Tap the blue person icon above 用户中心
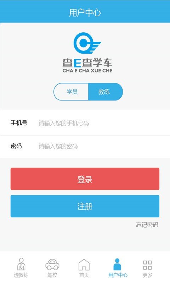This screenshot has width=170, height=284. pos(117,264)
